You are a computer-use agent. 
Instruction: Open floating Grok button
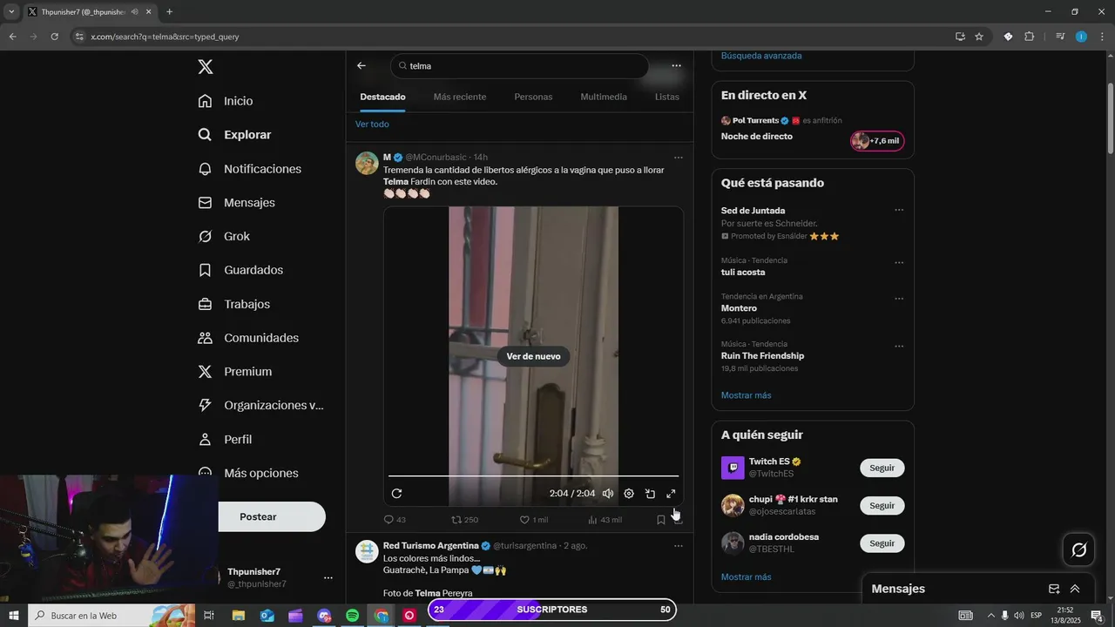point(1078,549)
